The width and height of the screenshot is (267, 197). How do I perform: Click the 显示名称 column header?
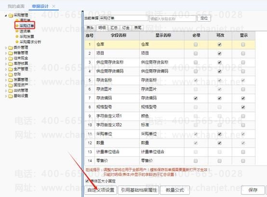pos(162,35)
